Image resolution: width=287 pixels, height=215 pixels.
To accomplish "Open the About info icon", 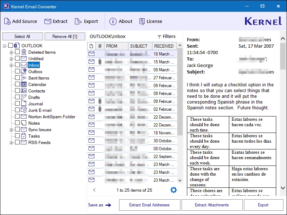I will 113,21.
